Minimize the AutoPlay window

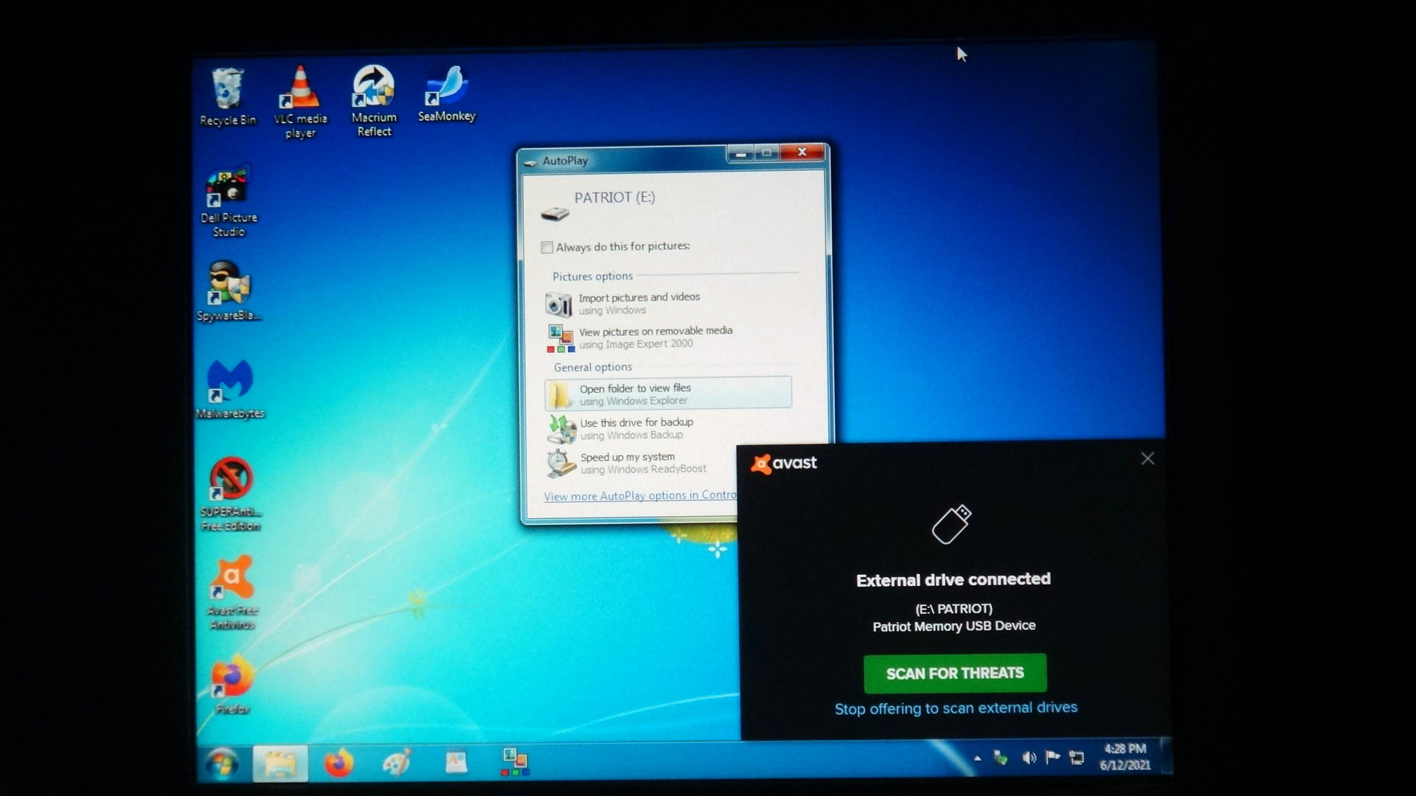pos(740,153)
